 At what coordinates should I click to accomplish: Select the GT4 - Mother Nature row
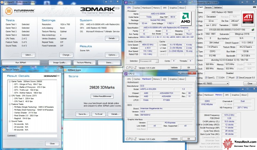pyautogui.click(x=28, y=93)
